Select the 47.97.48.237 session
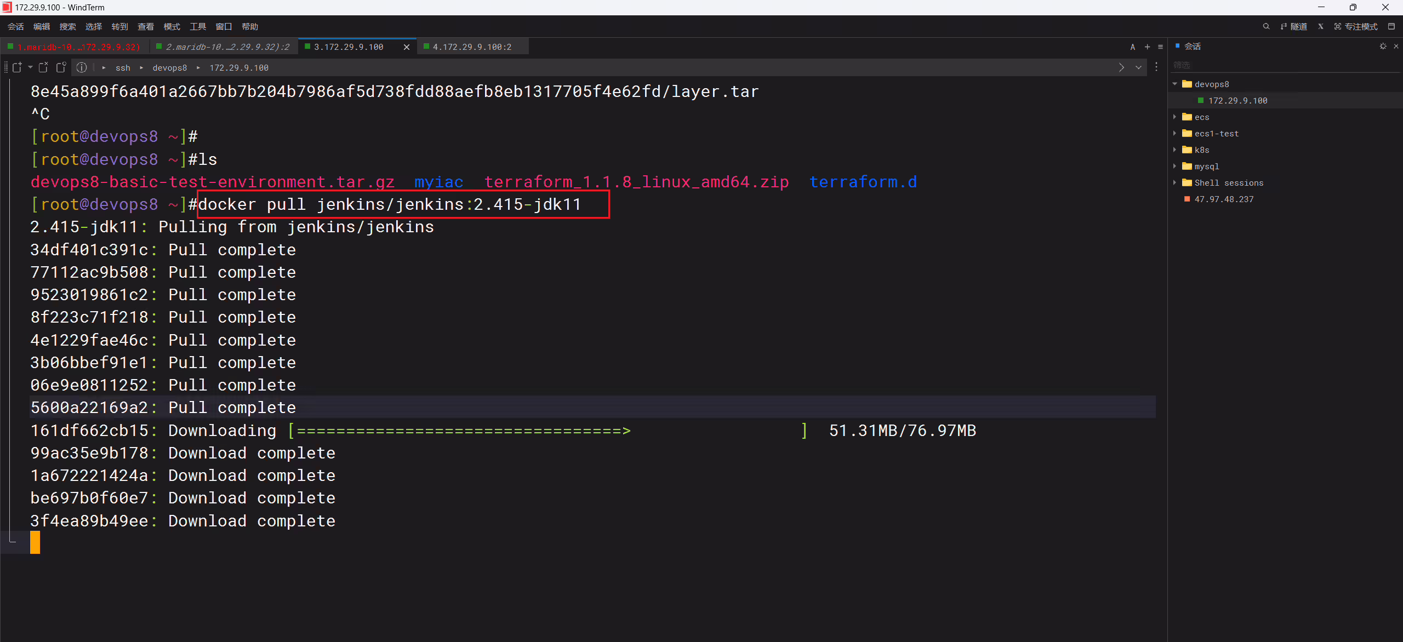This screenshot has height=642, width=1403. pyautogui.click(x=1224, y=199)
